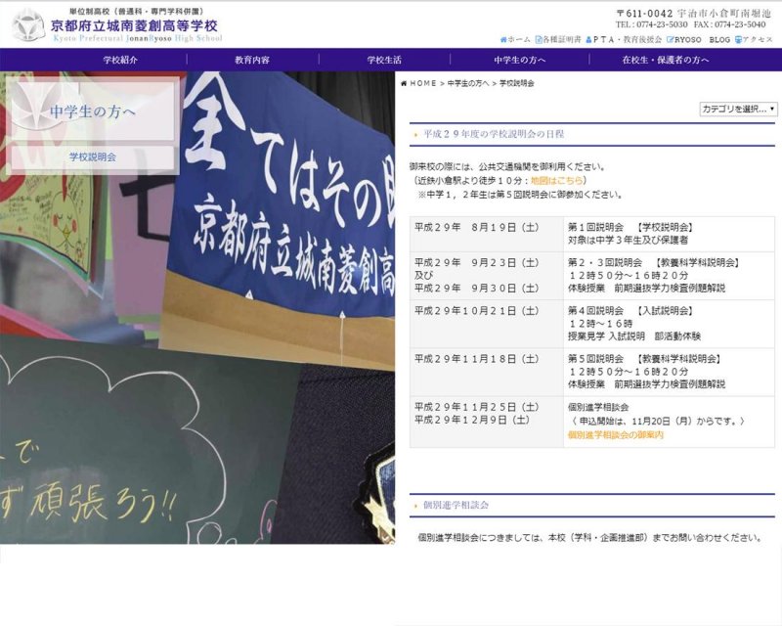Open the 地図はこちら map link
Screen dimensions: 782x626
click(558, 181)
